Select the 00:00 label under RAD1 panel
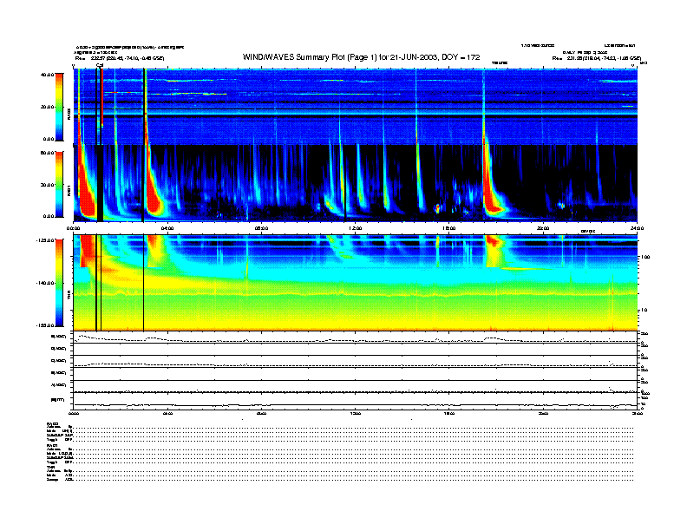687x531 pixels. pyautogui.click(x=75, y=228)
